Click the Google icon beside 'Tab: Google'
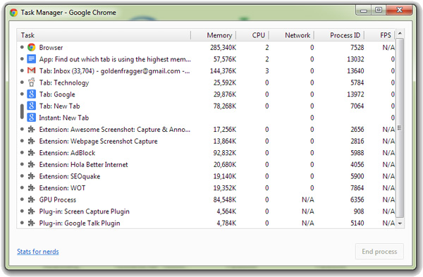This screenshot has height=277, width=423. pos(31,94)
